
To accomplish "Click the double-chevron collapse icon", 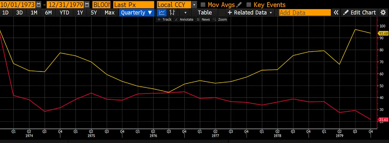I will pos(336,13).
